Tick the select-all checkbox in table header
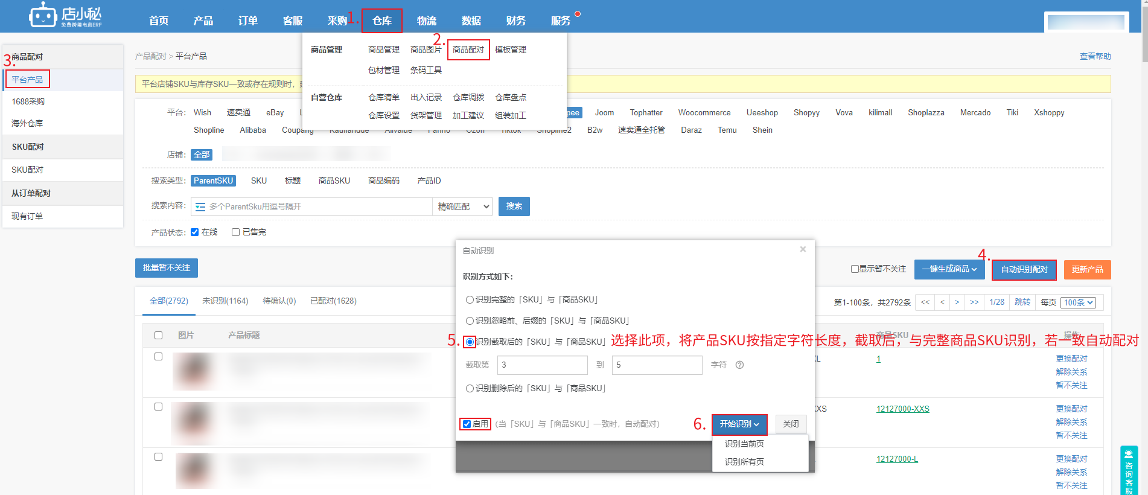1148x495 pixels. [158, 336]
